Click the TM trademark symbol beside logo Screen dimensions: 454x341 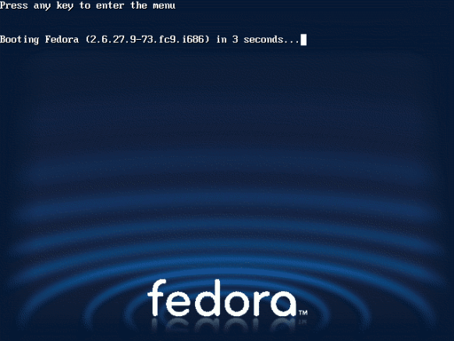(303, 313)
